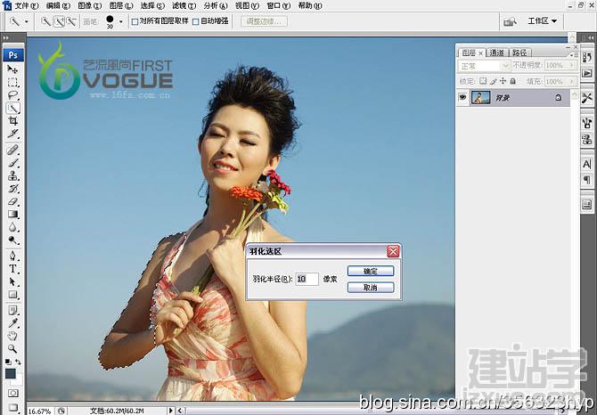Screen dimensions: 597x415
Task: Select the Path Selection tool
Action: coord(12,281)
